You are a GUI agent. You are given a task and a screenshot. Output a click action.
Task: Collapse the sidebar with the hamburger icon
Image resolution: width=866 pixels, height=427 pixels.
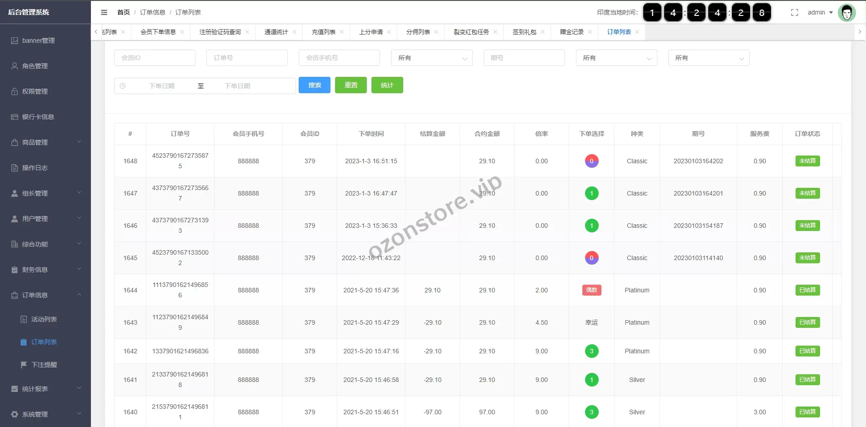pos(104,12)
